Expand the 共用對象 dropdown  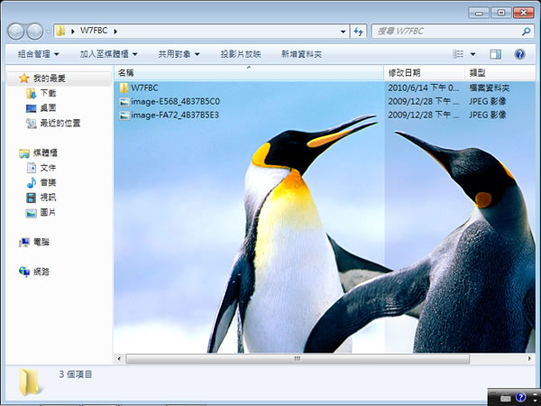point(179,54)
